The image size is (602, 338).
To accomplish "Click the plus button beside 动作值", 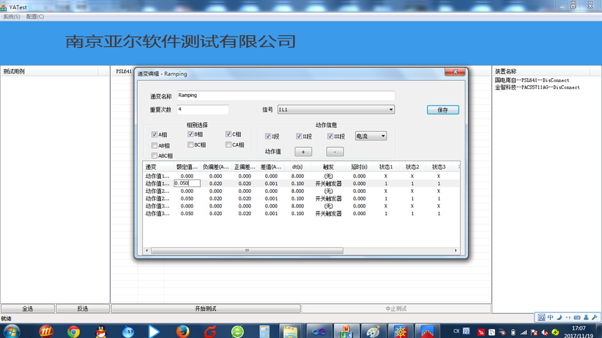I will point(302,152).
